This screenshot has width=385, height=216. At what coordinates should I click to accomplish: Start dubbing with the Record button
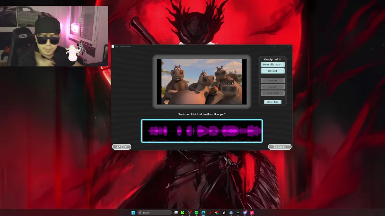tap(273, 71)
